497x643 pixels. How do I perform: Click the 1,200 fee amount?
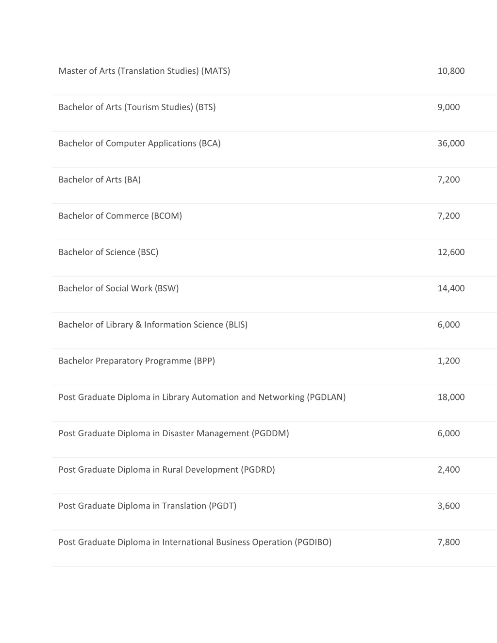tap(448, 361)
